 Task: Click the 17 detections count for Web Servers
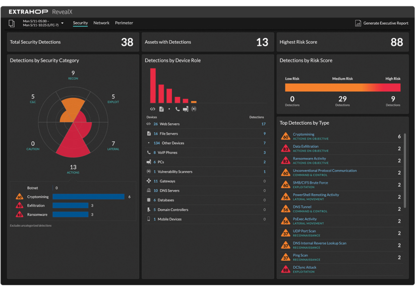[263, 124]
